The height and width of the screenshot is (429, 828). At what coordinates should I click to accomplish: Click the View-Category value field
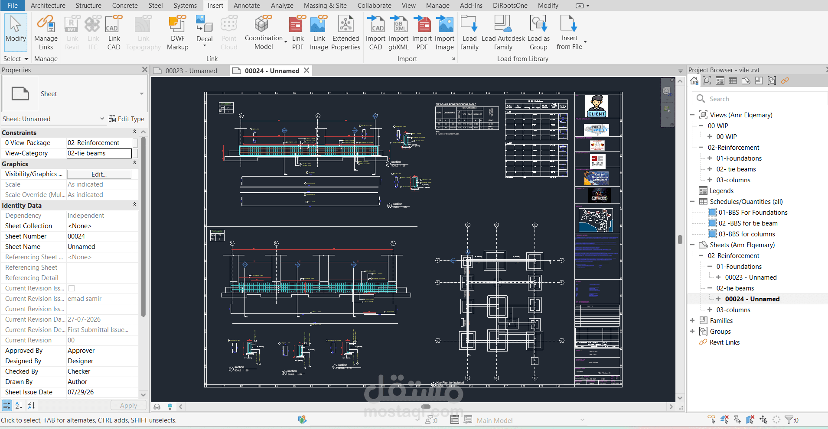pyautogui.click(x=99, y=153)
